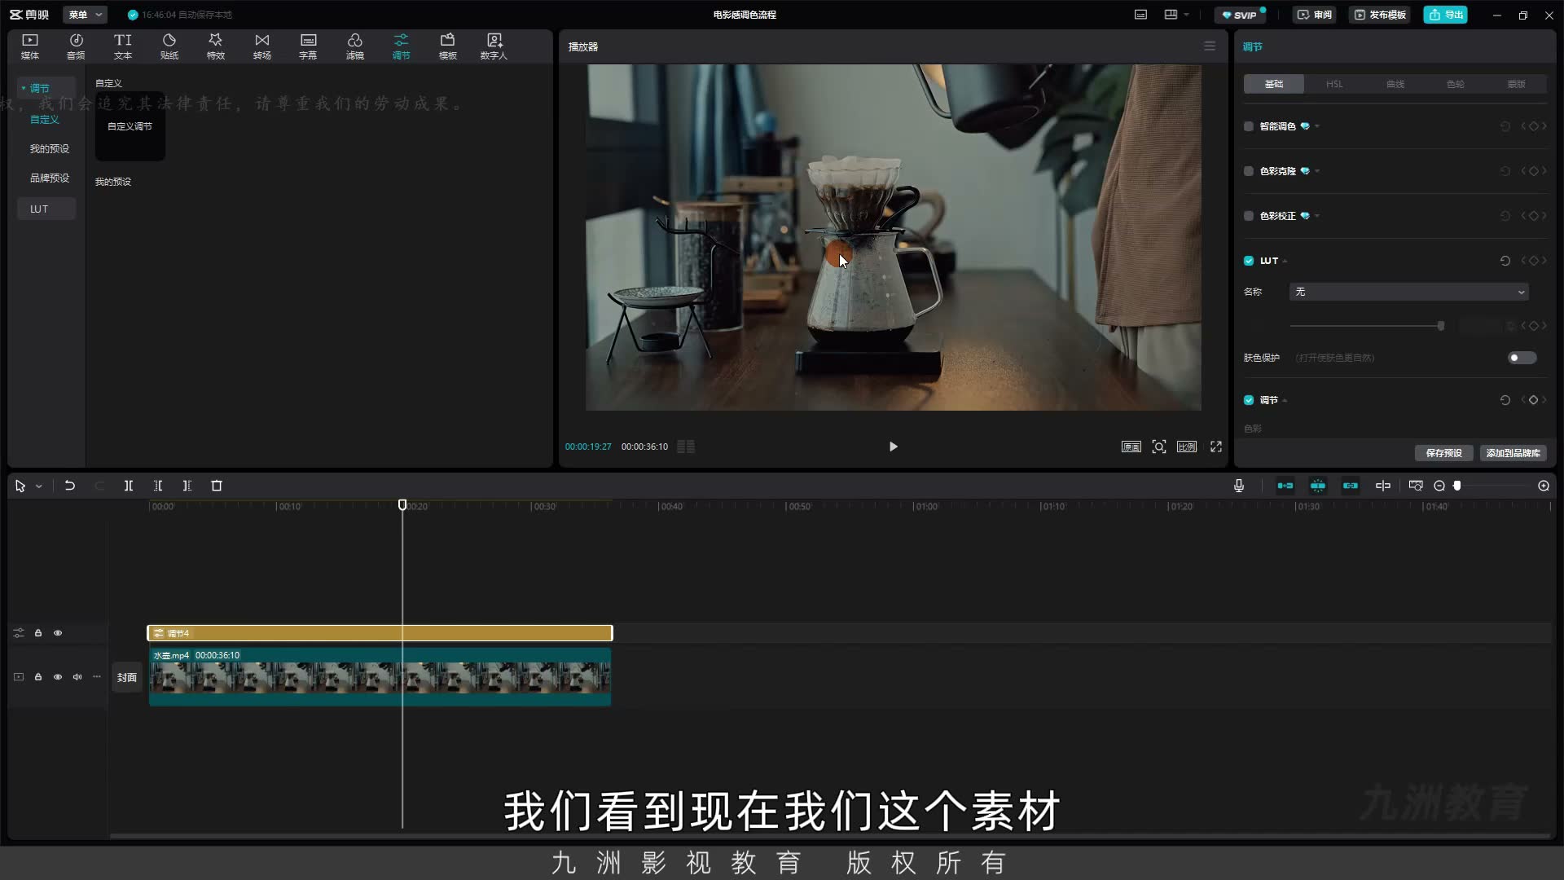Click the delete-right trim tool
The width and height of the screenshot is (1564, 880).
pos(187,486)
